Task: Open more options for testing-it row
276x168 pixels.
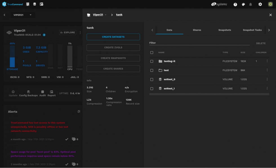Action: [267, 61]
